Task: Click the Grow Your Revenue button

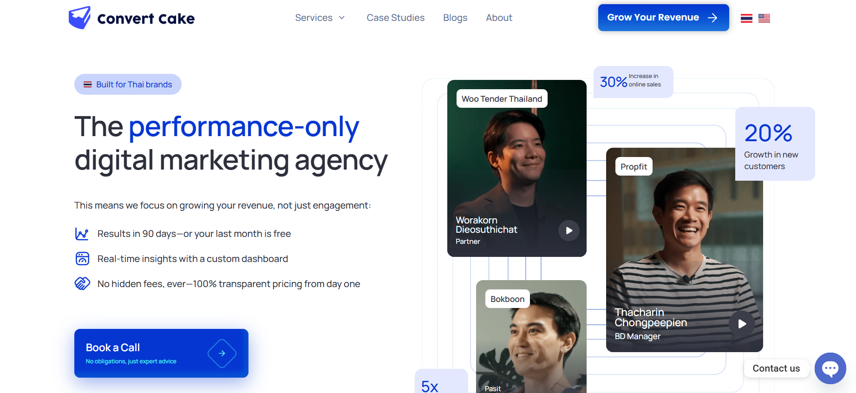Action: pos(664,18)
